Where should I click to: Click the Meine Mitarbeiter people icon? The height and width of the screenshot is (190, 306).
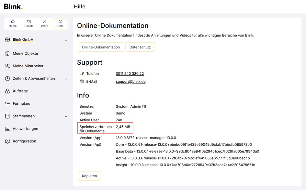tap(7, 66)
